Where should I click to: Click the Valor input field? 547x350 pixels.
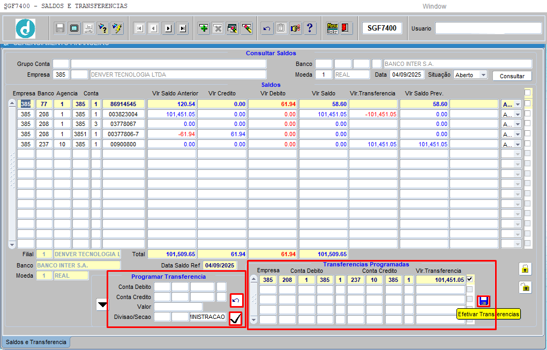tap(178, 307)
